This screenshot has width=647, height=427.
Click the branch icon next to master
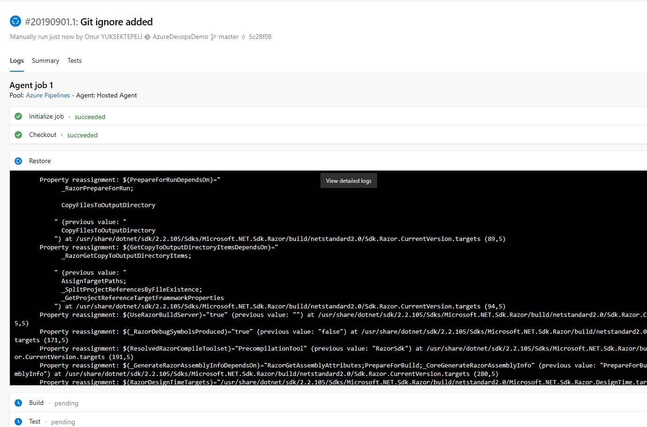point(213,37)
